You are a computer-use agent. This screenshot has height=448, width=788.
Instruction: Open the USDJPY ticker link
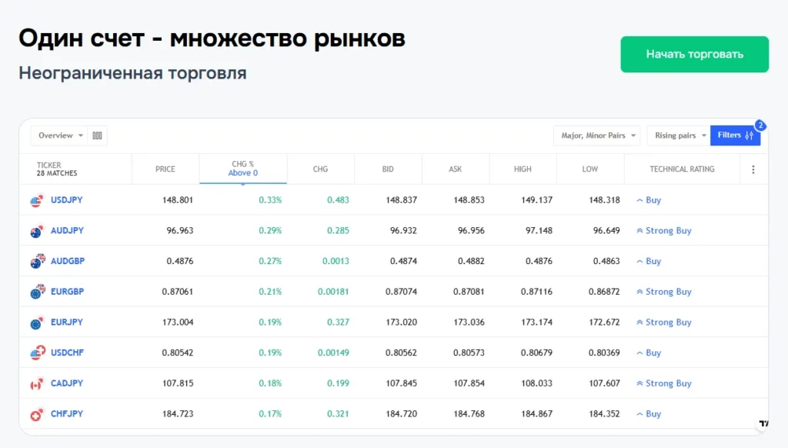click(67, 200)
